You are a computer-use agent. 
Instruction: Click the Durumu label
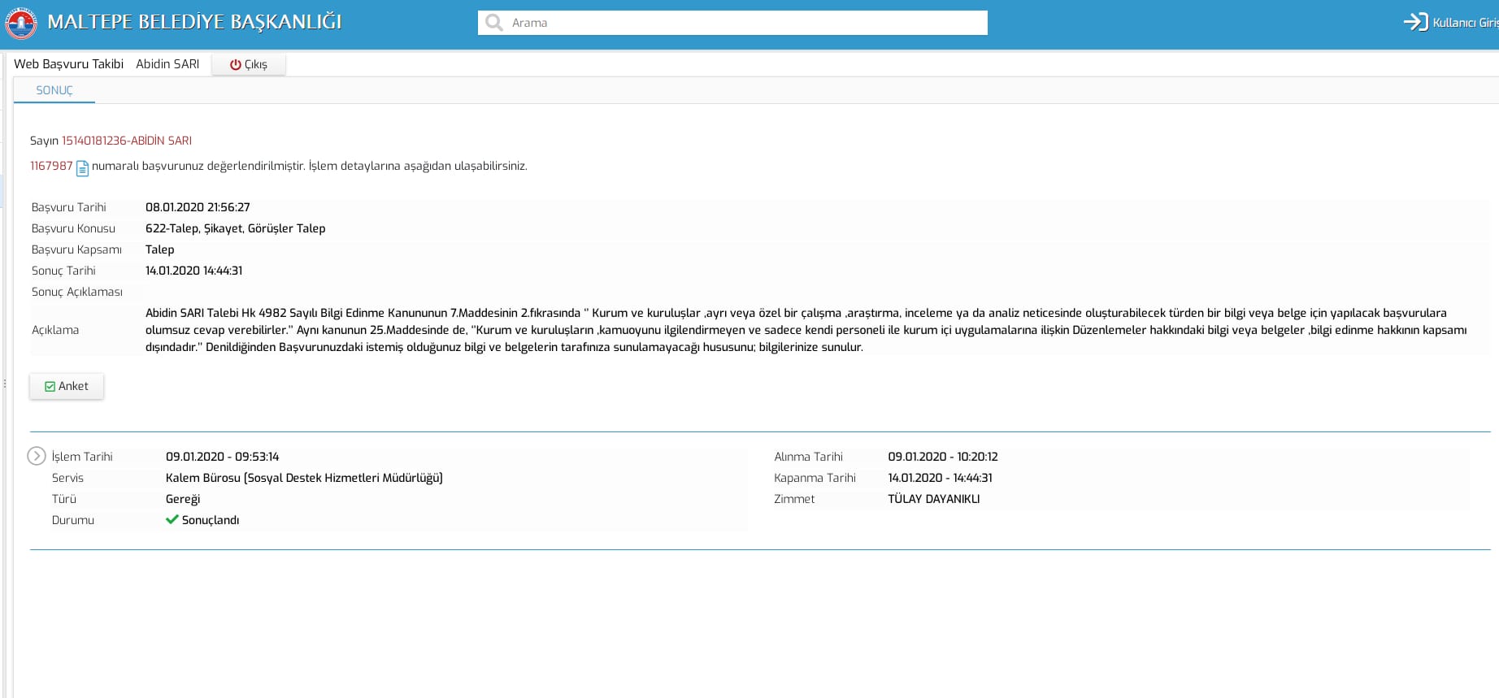tap(73, 520)
